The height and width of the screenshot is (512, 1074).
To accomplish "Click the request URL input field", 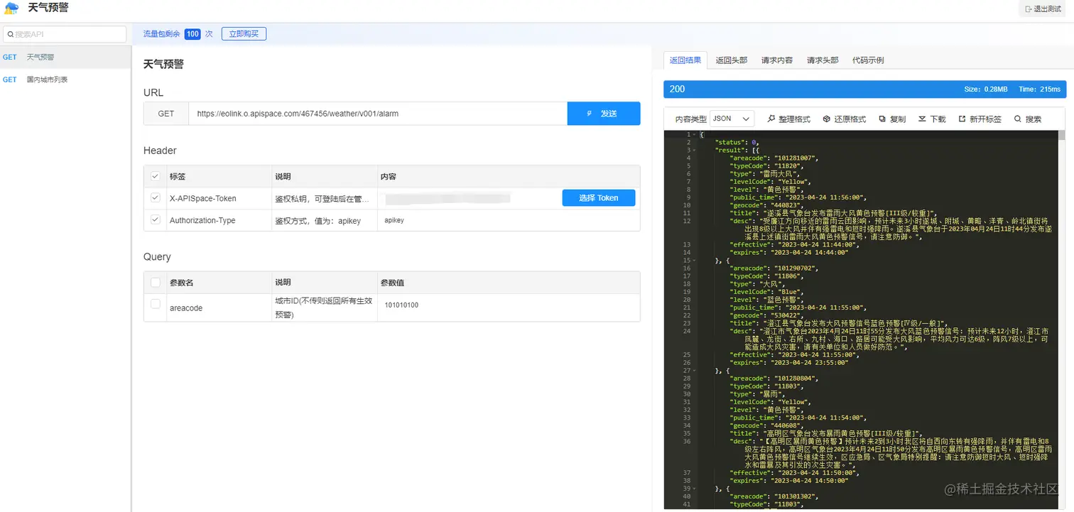I will (x=378, y=114).
